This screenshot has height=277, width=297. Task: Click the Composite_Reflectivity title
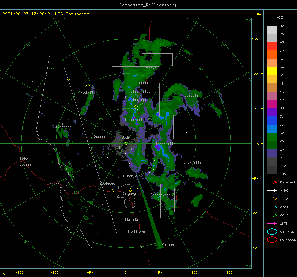[x=148, y=5]
